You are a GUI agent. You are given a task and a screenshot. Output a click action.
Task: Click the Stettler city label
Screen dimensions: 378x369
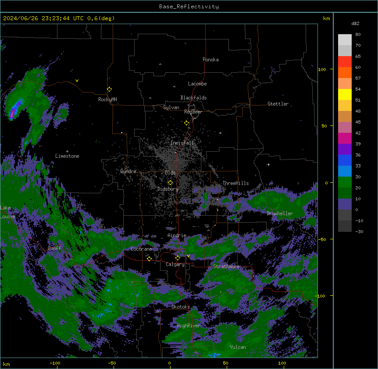coord(278,104)
